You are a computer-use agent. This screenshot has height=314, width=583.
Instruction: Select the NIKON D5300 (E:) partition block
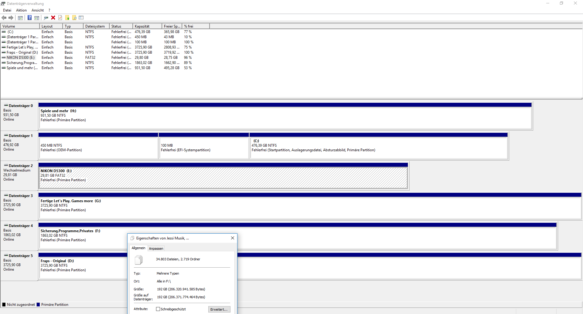223,176
